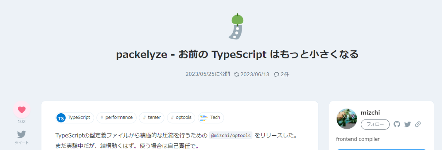Click the Tech tag's colored lines icon
The width and height of the screenshot is (442, 150).
pos(204,118)
